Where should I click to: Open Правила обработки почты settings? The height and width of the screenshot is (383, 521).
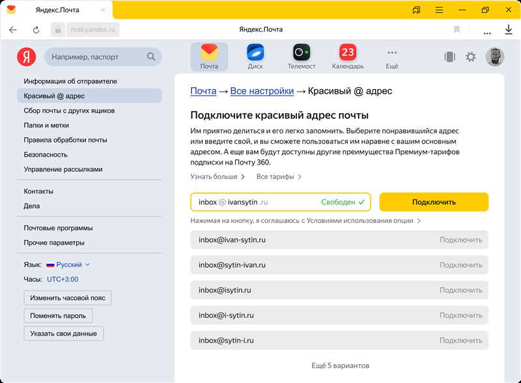pos(65,140)
